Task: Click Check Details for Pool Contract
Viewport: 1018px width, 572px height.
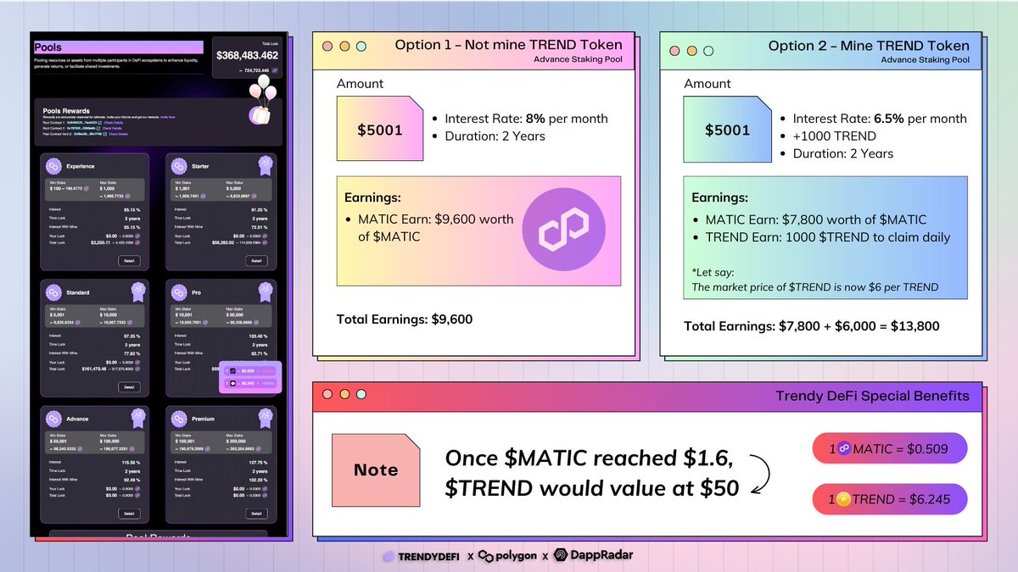Action: pyautogui.click(x=119, y=134)
